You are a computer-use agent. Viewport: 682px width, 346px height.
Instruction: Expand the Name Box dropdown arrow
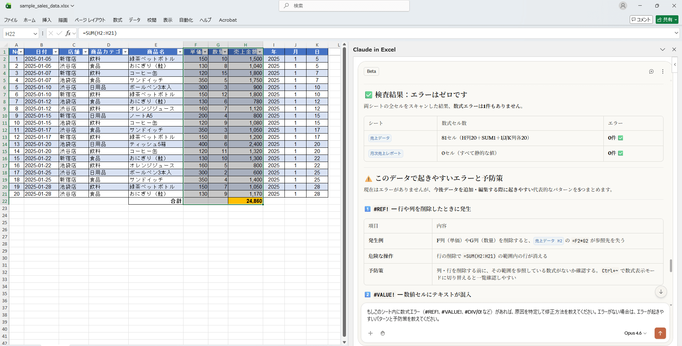click(35, 34)
